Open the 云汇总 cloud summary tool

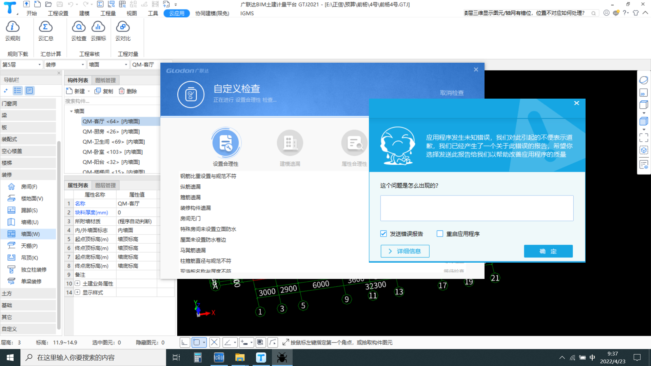coord(46,30)
